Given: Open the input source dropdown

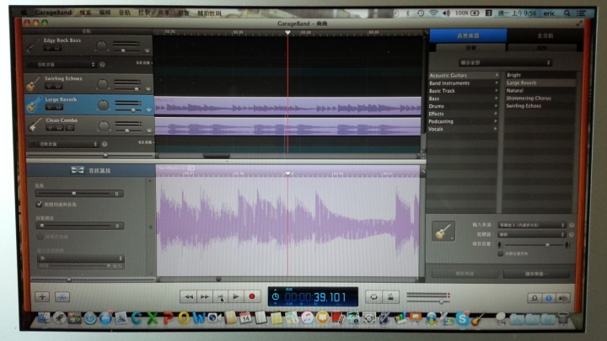Looking at the screenshot, I should (532, 225).
